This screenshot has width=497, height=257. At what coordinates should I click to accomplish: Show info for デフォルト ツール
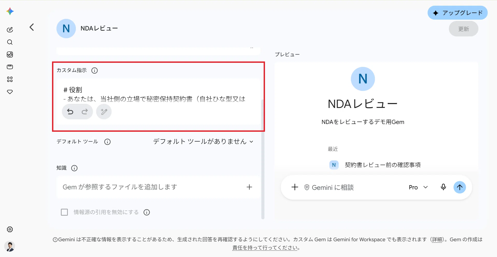pyautogui.click(x=107, y=142)
